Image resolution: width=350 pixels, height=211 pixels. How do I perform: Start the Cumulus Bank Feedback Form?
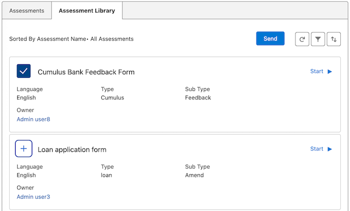click(317, 71)
